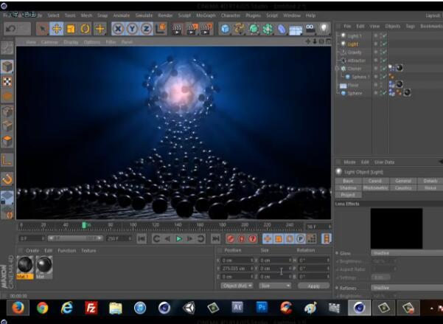
Task: Click the Undo arrow button
Action: (x=11, y=29)
